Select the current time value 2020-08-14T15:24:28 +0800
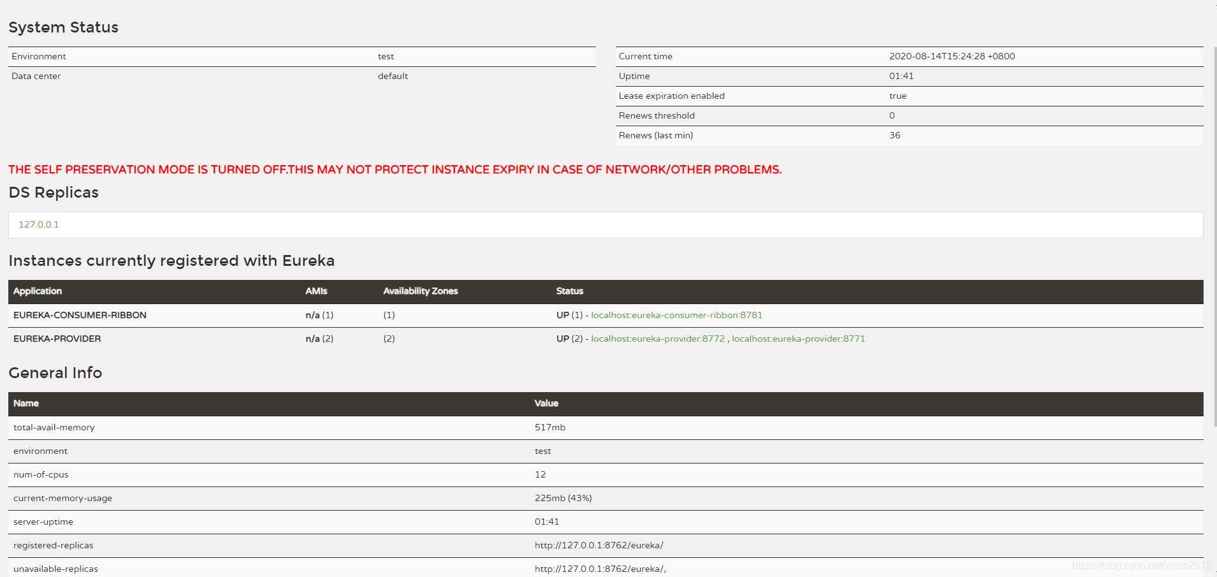The image size is (1217, 577). tap(952, 56)
